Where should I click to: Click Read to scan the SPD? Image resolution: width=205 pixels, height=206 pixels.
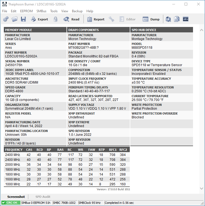pos(71,19)
